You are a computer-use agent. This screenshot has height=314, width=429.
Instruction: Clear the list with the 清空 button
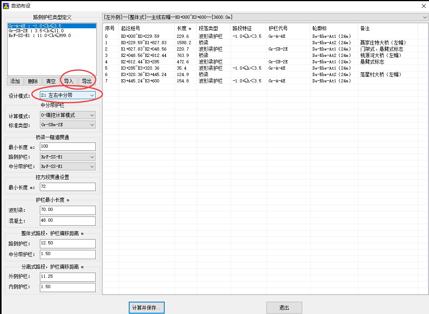point(52,81)
